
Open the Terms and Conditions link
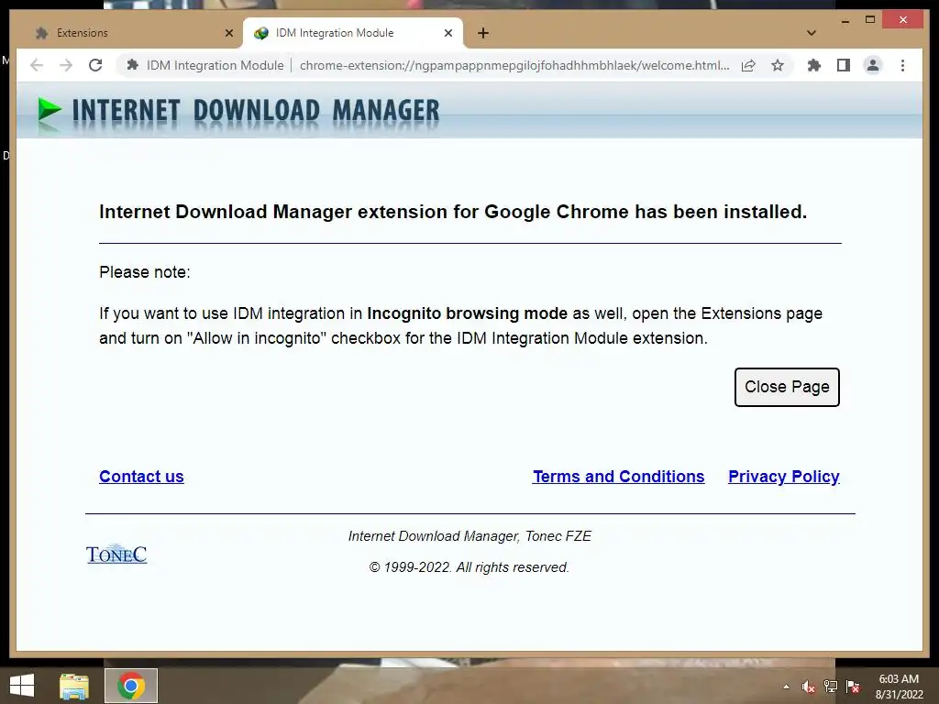tap(619, 477)
